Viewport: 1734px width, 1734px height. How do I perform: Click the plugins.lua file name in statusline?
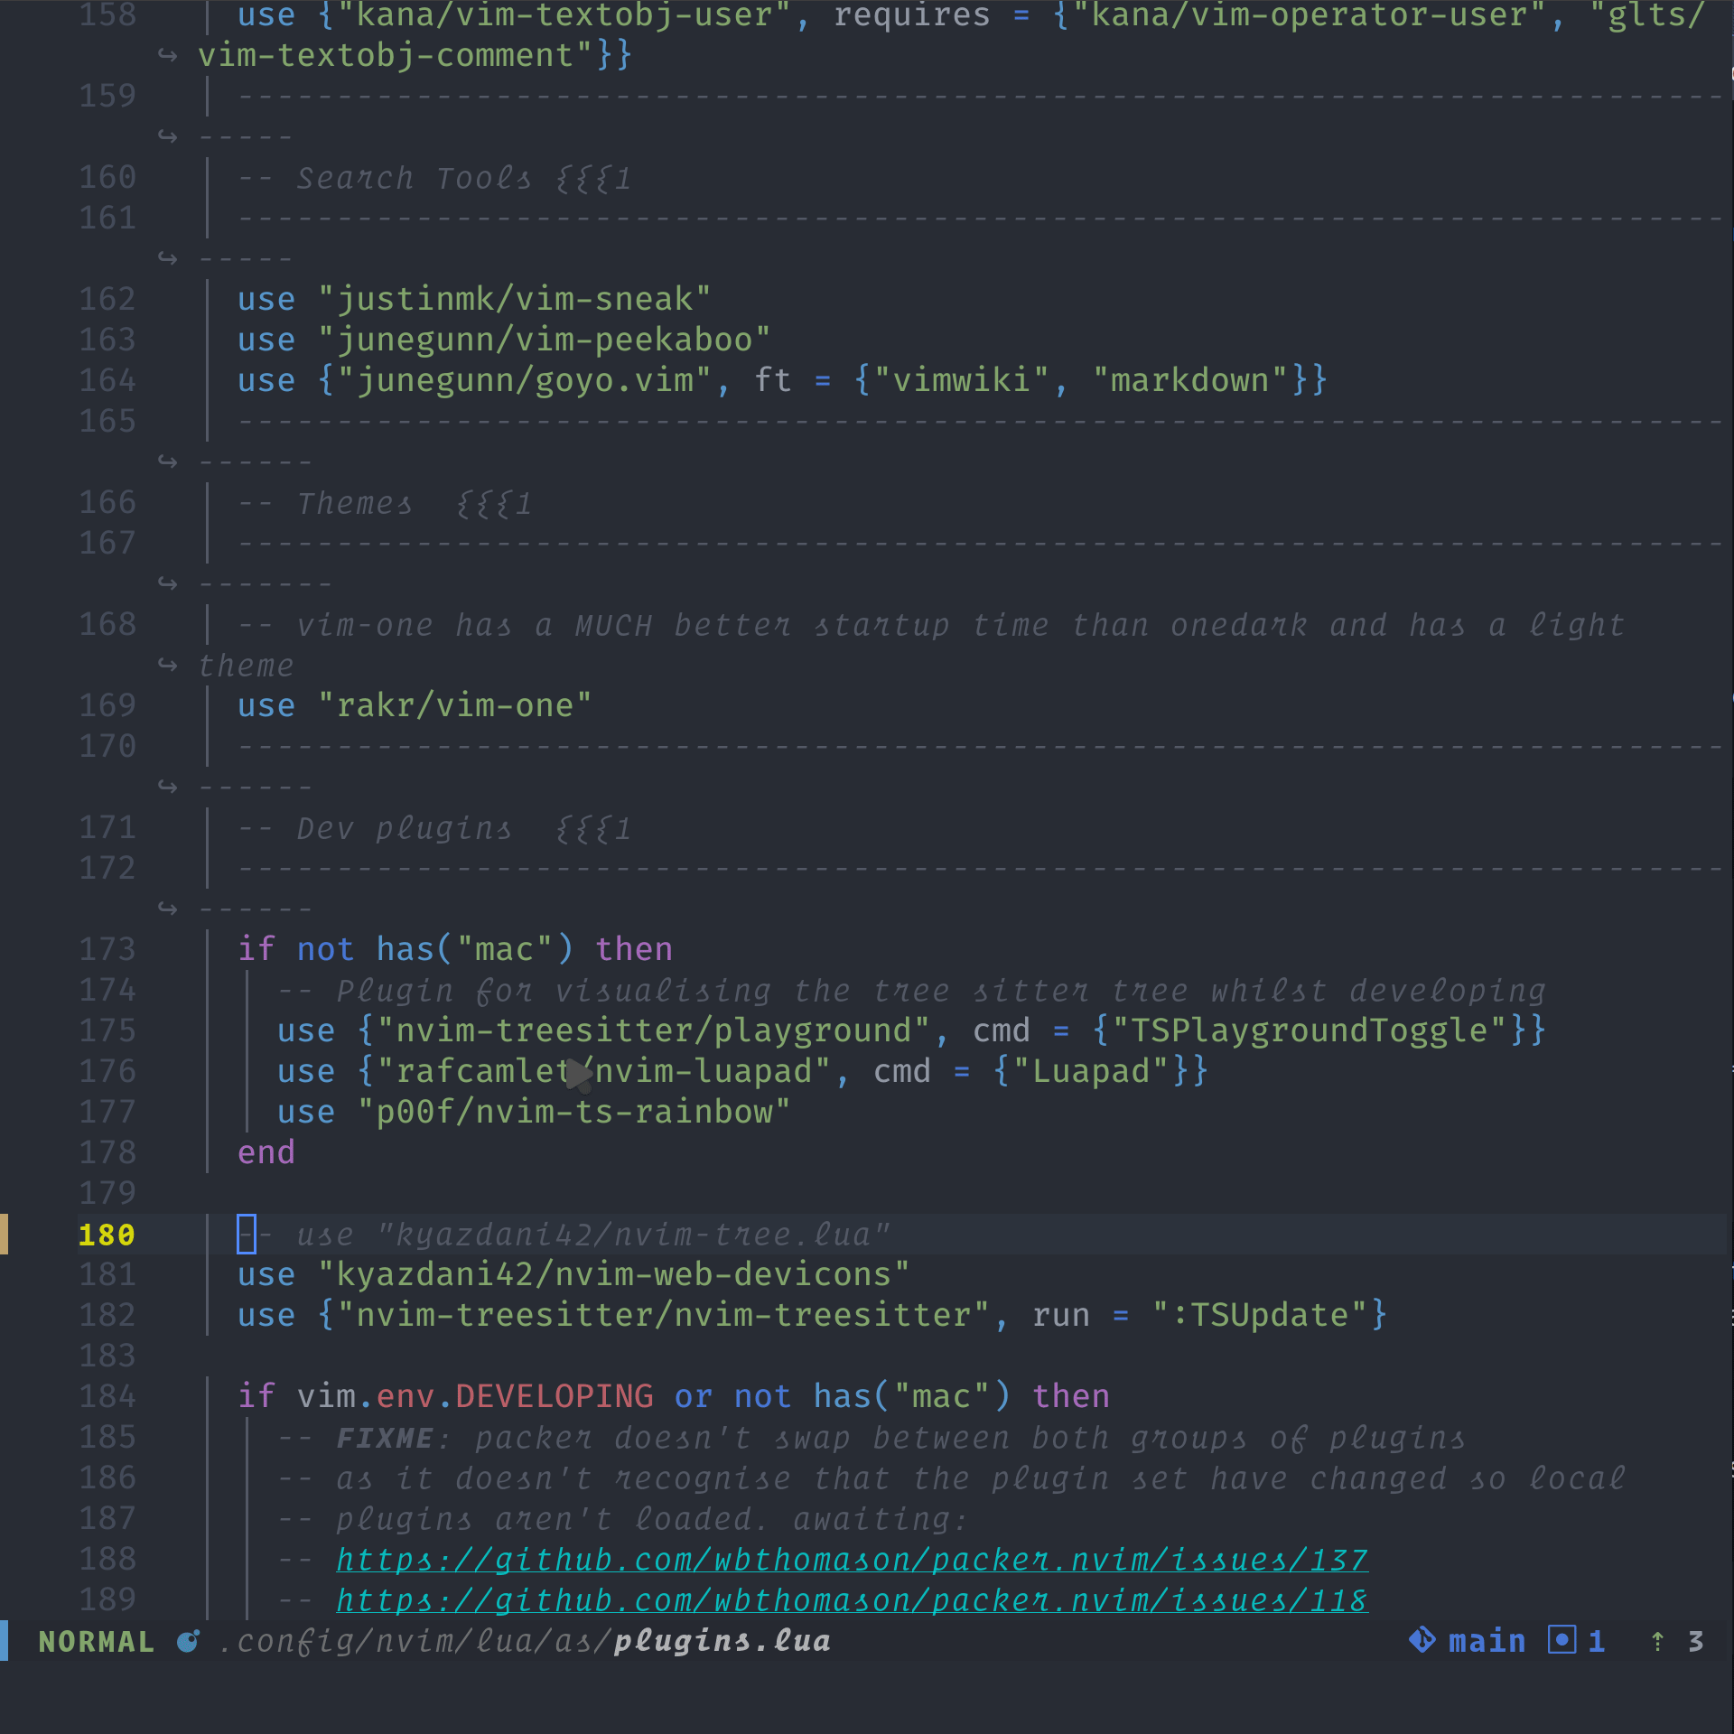(722, 1641)
